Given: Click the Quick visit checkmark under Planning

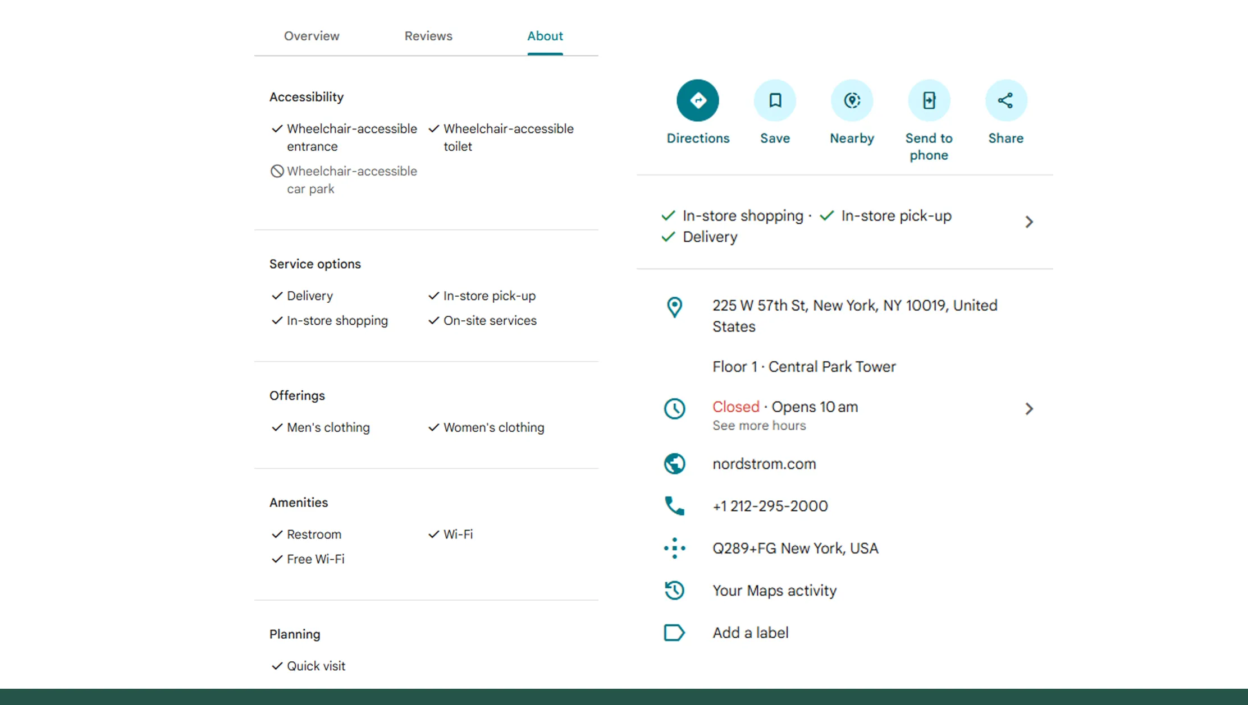Looking at the screenshot, I should coord(277,666).
